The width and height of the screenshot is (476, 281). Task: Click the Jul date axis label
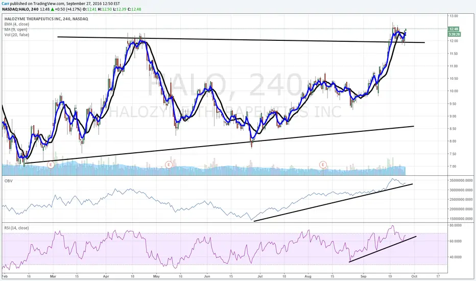point(260,276)
